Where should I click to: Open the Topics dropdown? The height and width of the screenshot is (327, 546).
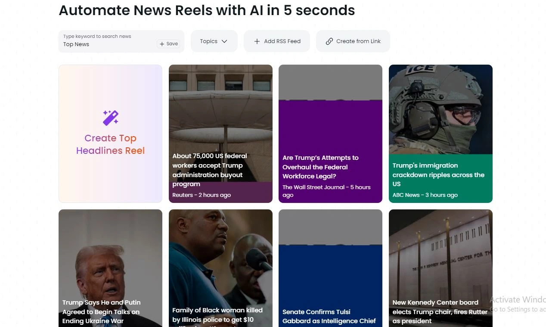[214, 41]
